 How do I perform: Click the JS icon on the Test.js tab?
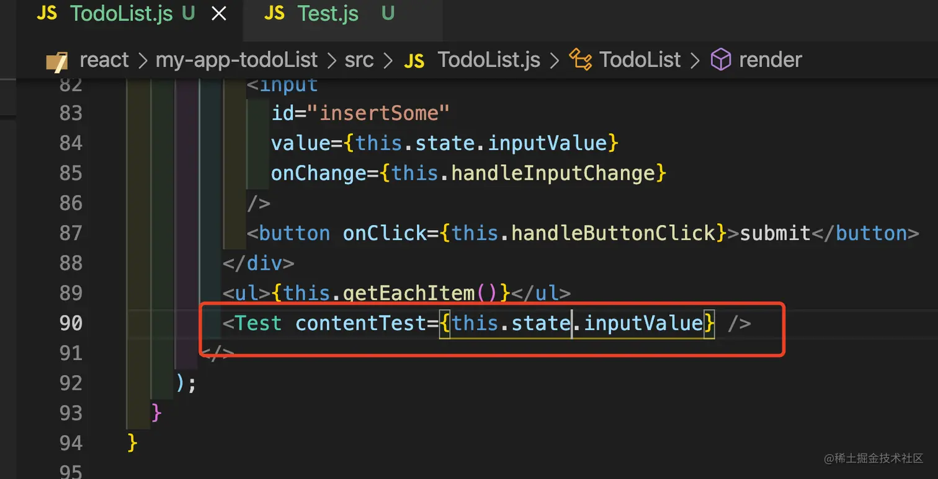pyautogui.click(x=274, y=14)
